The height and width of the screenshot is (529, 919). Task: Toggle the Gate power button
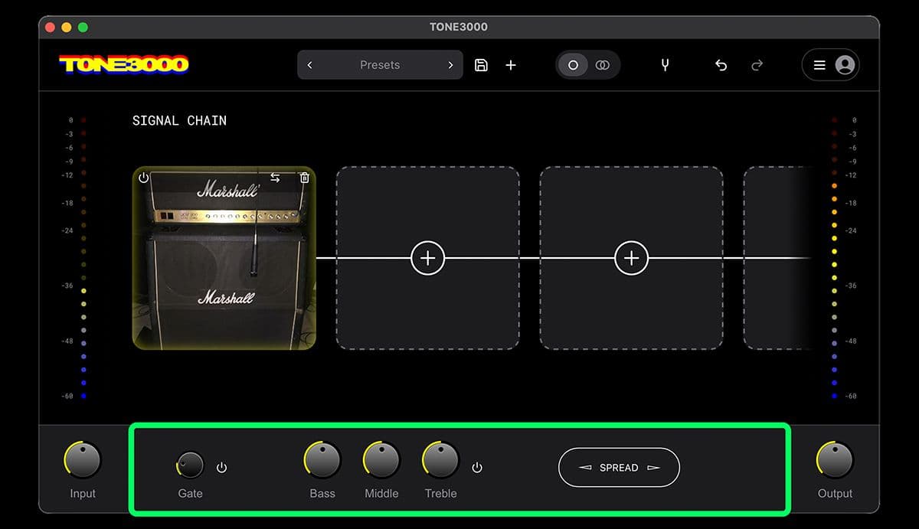point(222,467)
